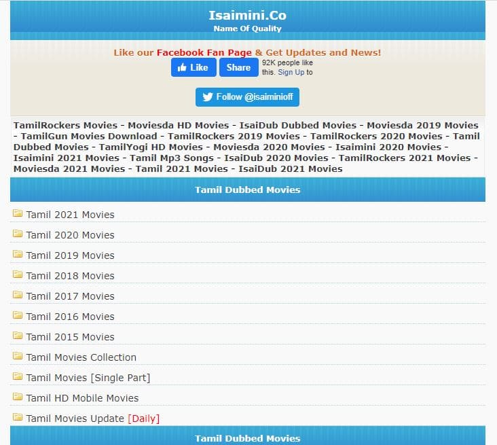Image resolution: width=497 pixels, height=445 pixels.
Task: Open the Tamil 2015 Movies link
Action: click(70, 337)
